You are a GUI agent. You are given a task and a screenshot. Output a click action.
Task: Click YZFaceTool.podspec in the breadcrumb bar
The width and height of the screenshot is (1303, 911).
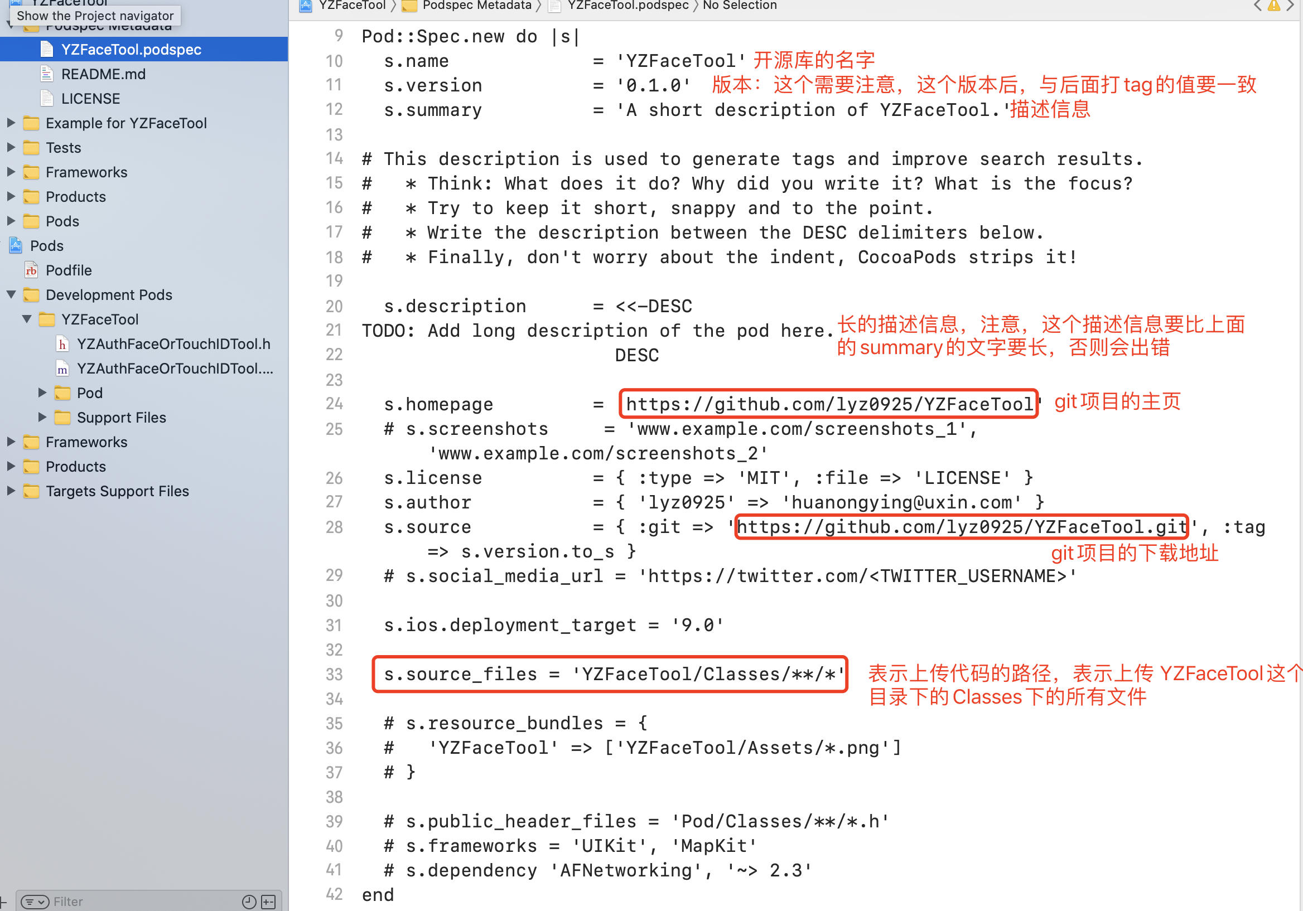coord(627,6)
